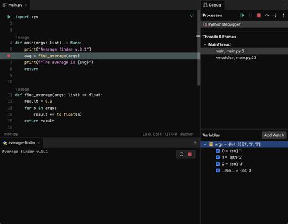Click line number 7 in the gutter
Viewport: 288px width, 224px height.
coord(11,62)
